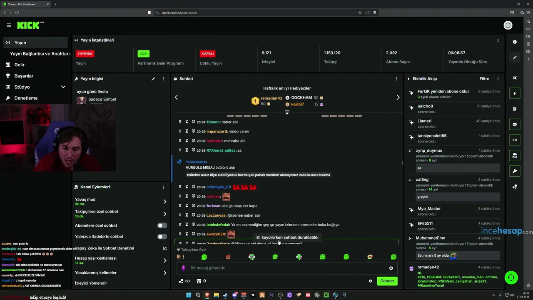533x300 pixels.
Task: Ban R7Xberat_editsz with shield icon
Action: point(193,150)
